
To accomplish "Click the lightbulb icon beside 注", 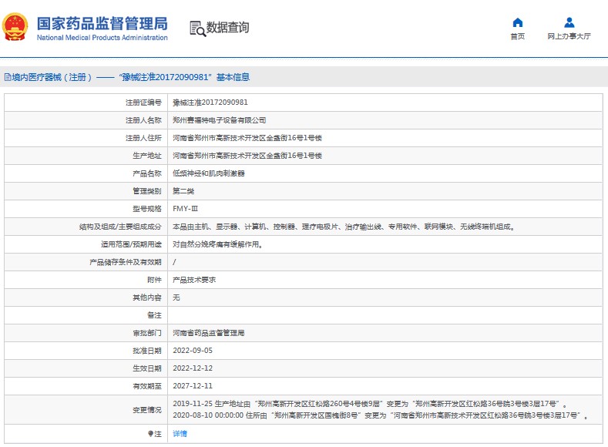I will (150, 434).
